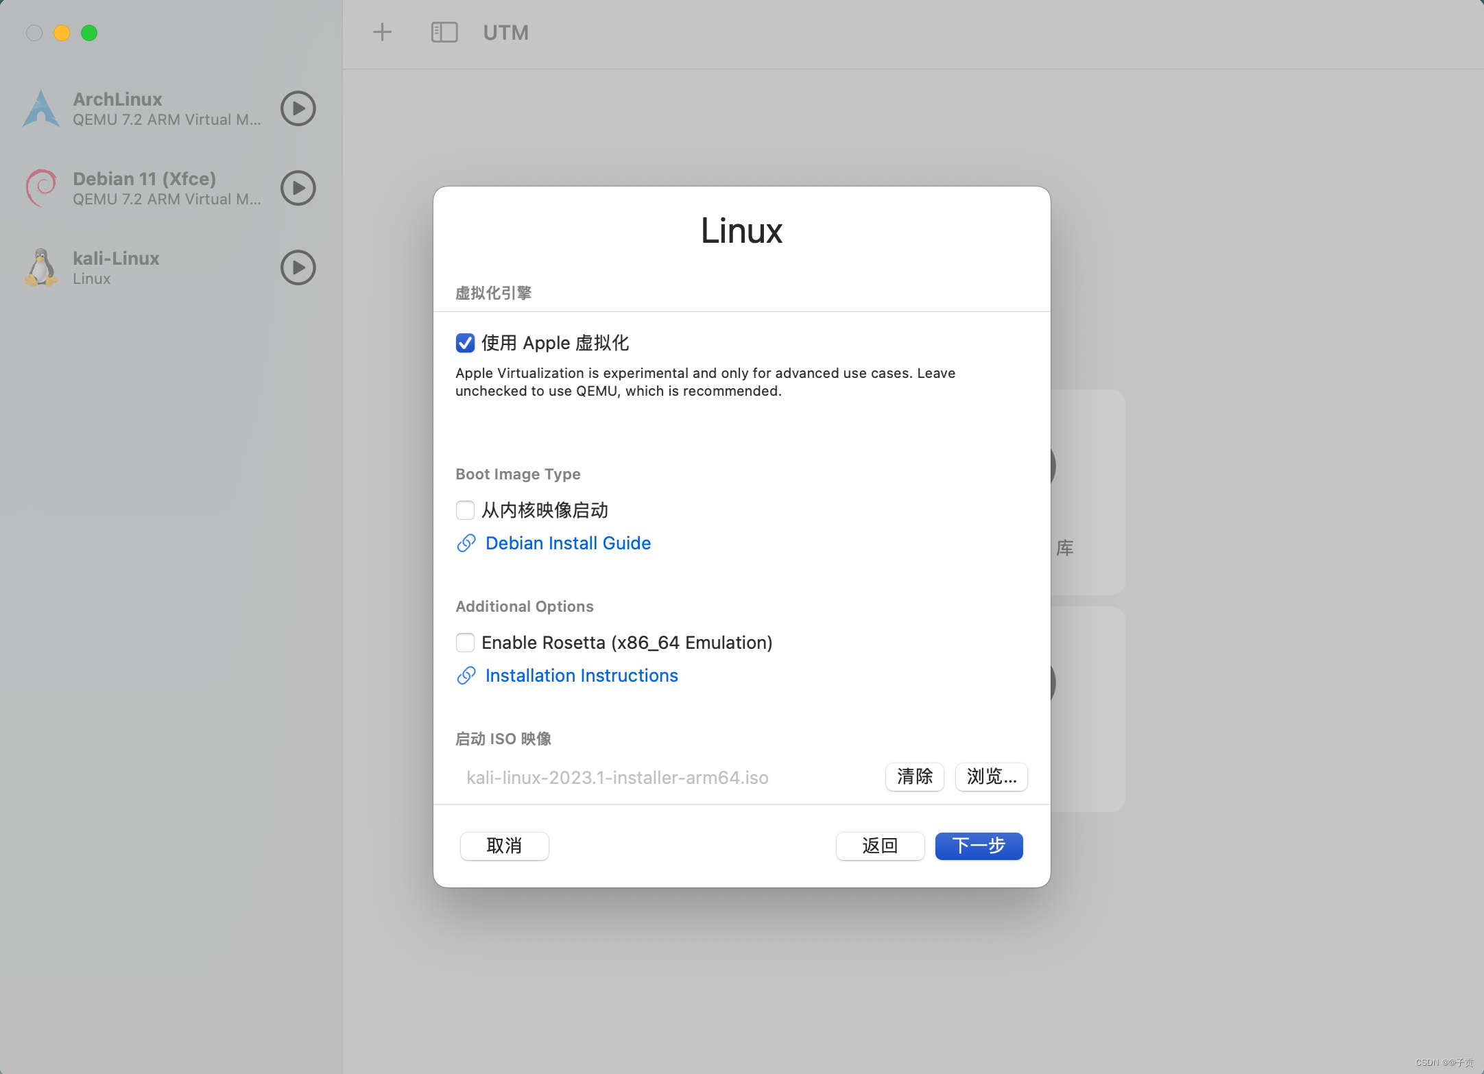The image size is (1484, 1074).
Task: Start the kali-Linux play button
Action: 298,267
